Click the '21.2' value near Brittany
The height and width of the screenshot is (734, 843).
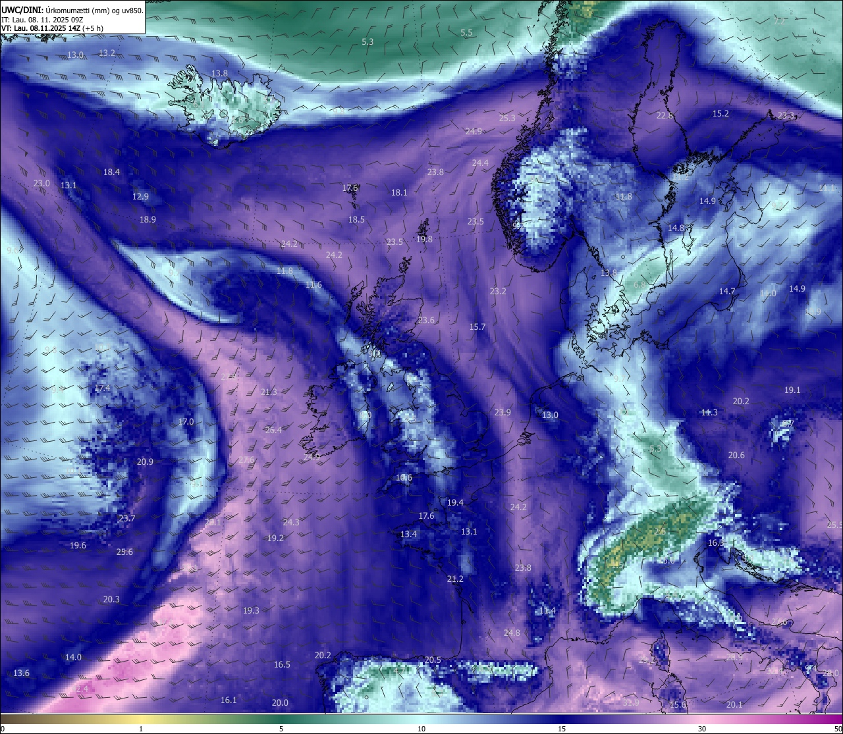point(455,579)
